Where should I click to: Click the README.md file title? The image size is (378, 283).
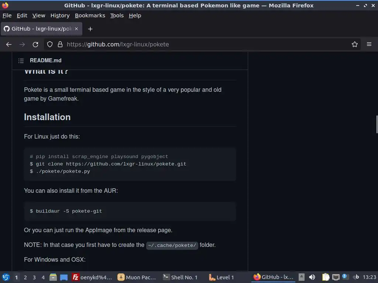(45, 60)
